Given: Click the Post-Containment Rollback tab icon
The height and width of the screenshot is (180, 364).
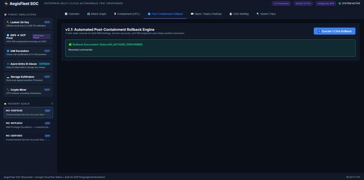Looking at the screenshot, I should 149,14.
